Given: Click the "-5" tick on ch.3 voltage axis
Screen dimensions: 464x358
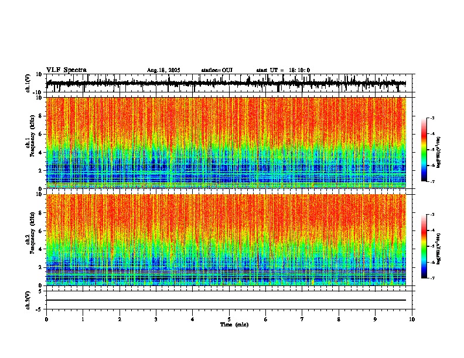Looking at the screenshot, I should click(39, 309).
